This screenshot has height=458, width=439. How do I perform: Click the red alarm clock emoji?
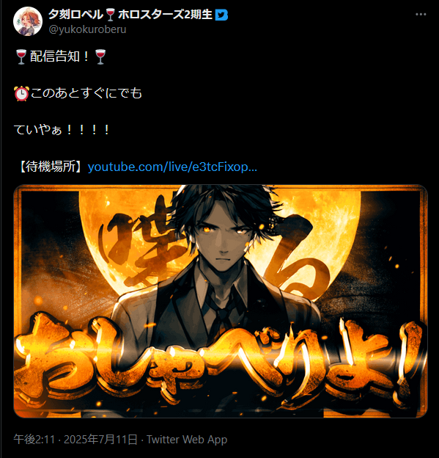point(21,93)
